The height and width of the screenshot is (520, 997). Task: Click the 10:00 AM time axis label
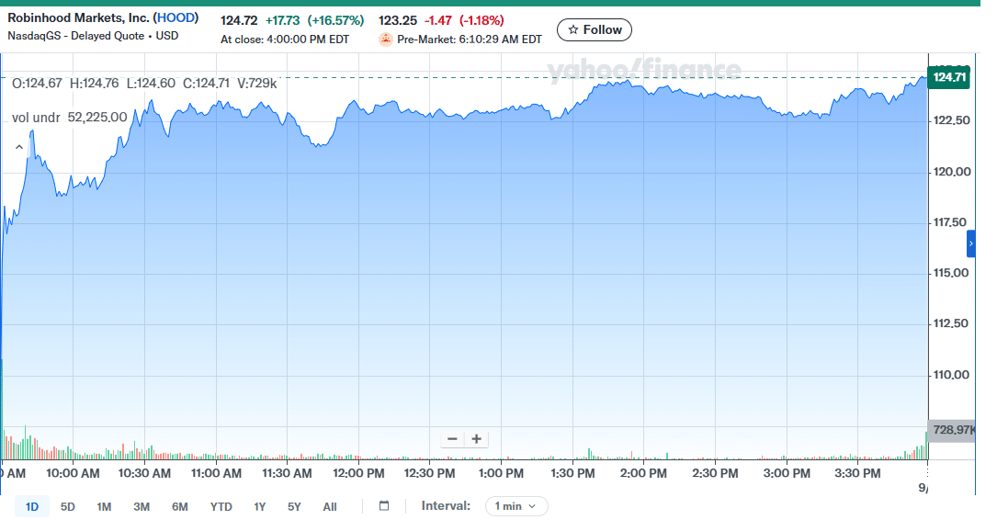[74, 473]
